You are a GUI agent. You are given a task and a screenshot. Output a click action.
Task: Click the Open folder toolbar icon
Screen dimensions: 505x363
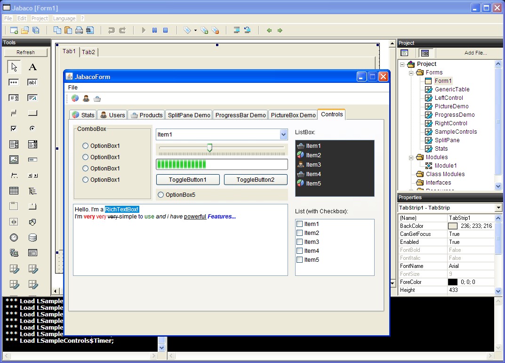[25, 30]
